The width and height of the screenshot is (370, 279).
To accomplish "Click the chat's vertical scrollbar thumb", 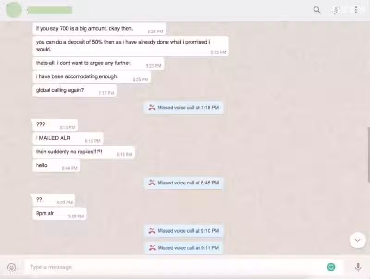I will [x=368, y=155].
